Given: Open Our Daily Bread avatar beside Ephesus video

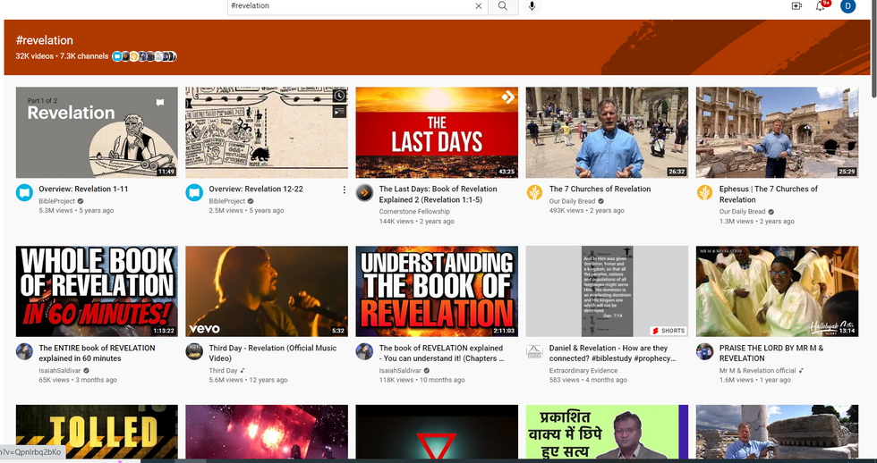Looking at the screenshot, I should click(x=704, y=193).
